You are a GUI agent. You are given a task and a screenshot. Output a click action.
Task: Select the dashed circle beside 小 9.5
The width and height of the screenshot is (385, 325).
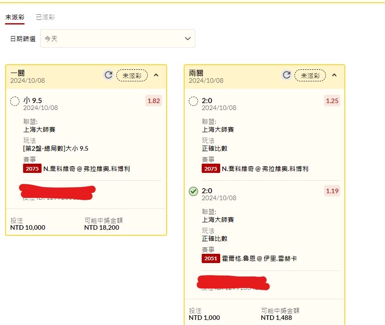[x=15, y=101]
